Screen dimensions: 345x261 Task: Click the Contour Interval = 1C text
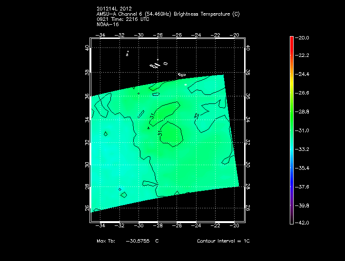(223, 241)
